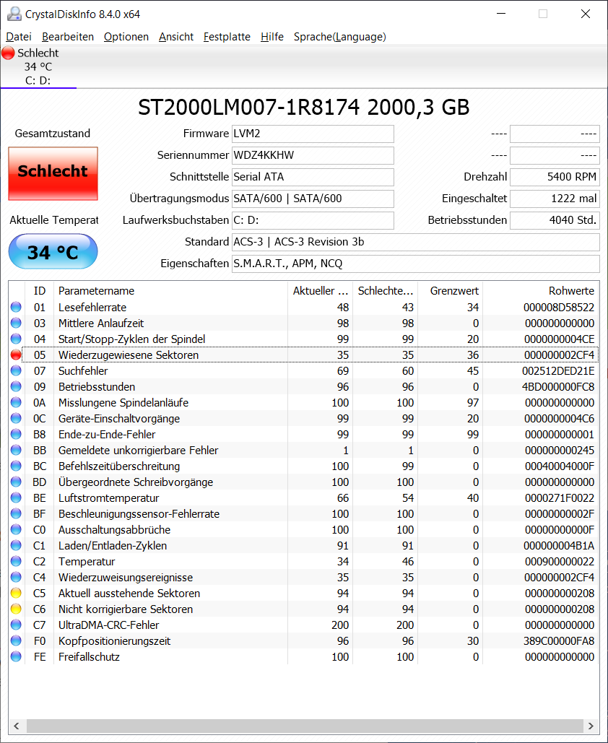This screenshot has height=743, width=608.
Task: Click the Rohwerte column header
Action: click(541, 290)
